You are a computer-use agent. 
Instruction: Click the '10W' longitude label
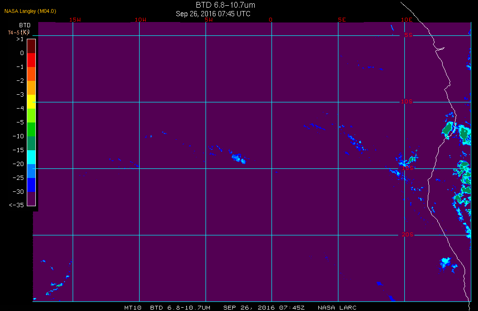(x=141, y=20)
